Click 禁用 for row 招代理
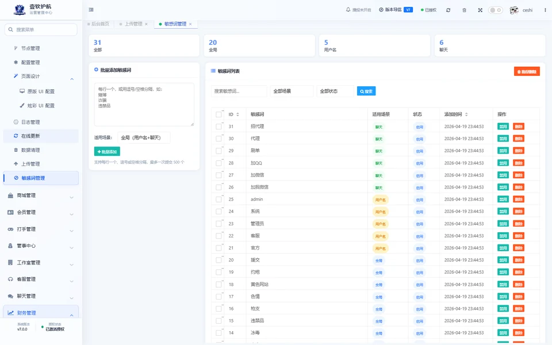 point(503,126)
